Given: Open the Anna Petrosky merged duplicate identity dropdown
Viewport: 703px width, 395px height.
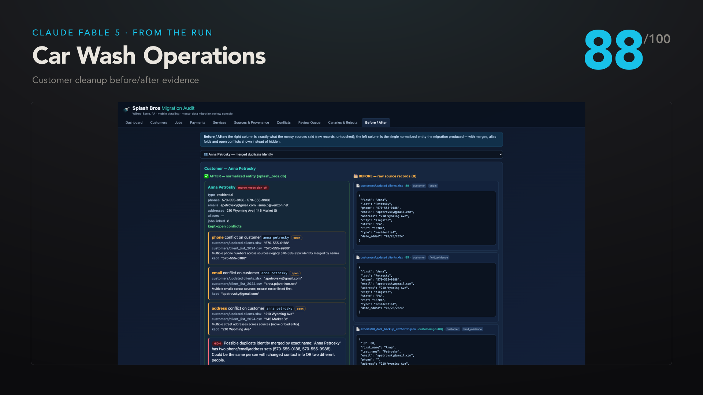Looking at the screenshot, I should (351, 154).
